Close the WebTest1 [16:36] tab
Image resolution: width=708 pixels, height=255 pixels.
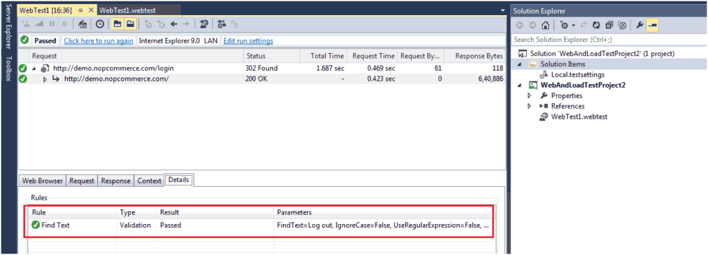91,10
